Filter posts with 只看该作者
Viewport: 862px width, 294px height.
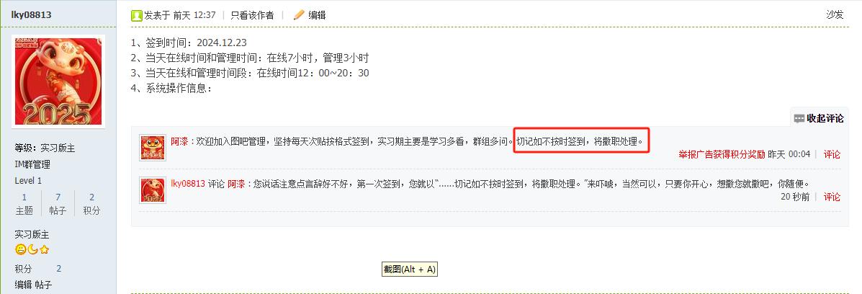(252, 15)
